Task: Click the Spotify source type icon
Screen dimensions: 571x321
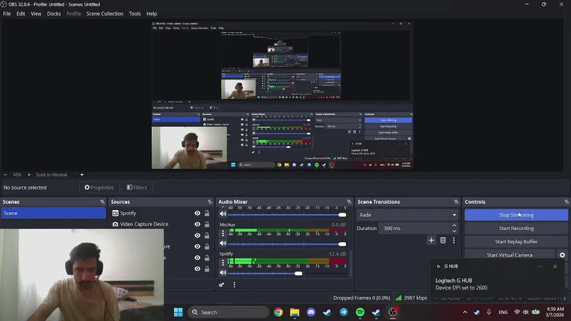Action: click(115, 213)
